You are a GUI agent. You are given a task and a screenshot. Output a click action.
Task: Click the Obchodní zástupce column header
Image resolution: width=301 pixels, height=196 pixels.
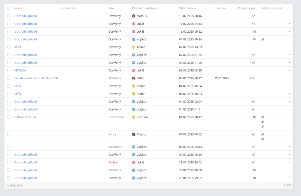pyautogui.click(x=145, y=8)
